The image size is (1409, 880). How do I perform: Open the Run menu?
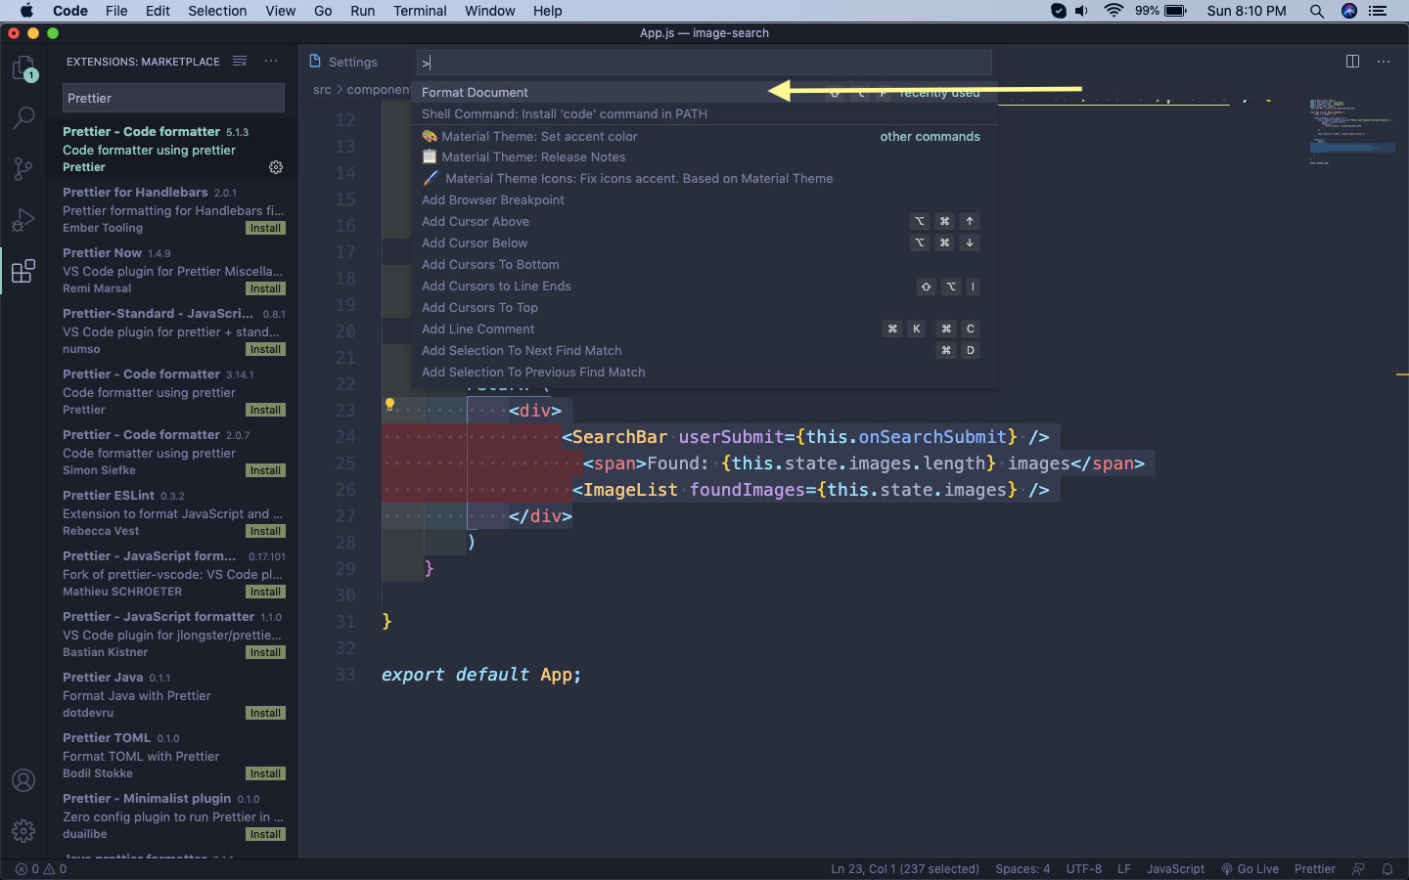pos(362,11)
